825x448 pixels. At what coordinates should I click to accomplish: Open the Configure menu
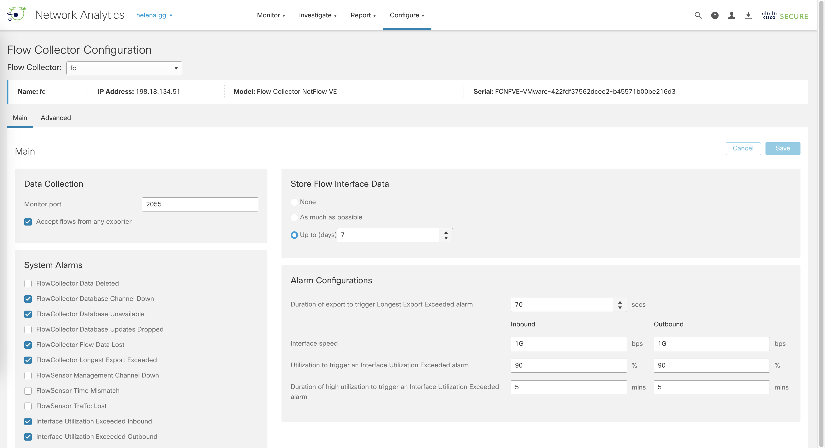pos(407,15)
